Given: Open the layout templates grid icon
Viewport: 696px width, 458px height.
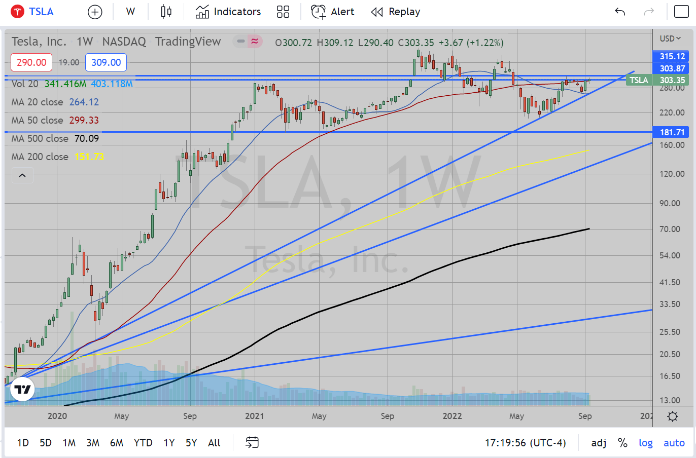Looking at the screenshot, I should (x=283, y=12).
